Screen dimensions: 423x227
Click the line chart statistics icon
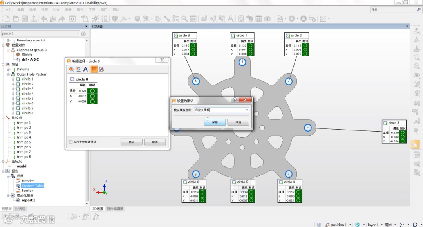tap(323, 19)
